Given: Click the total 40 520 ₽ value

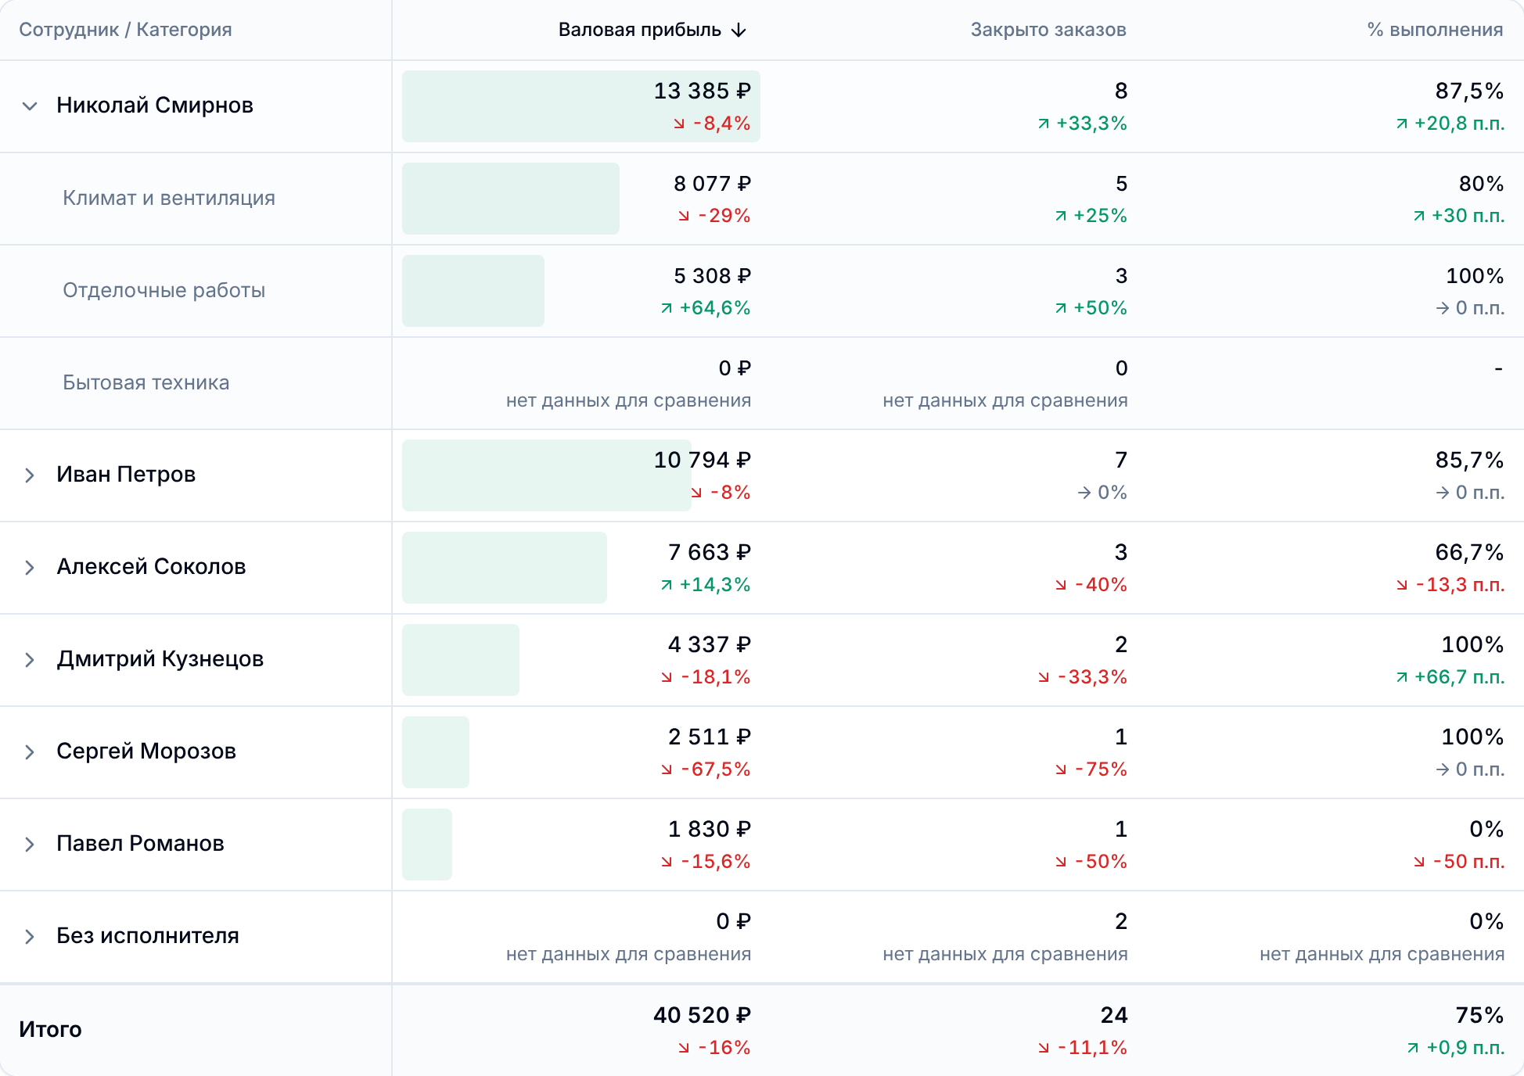Looking at the screenshot, I should coord(702,1016).
